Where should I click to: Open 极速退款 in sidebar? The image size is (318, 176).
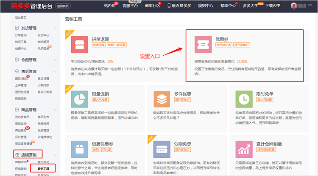tap(21, 99)
